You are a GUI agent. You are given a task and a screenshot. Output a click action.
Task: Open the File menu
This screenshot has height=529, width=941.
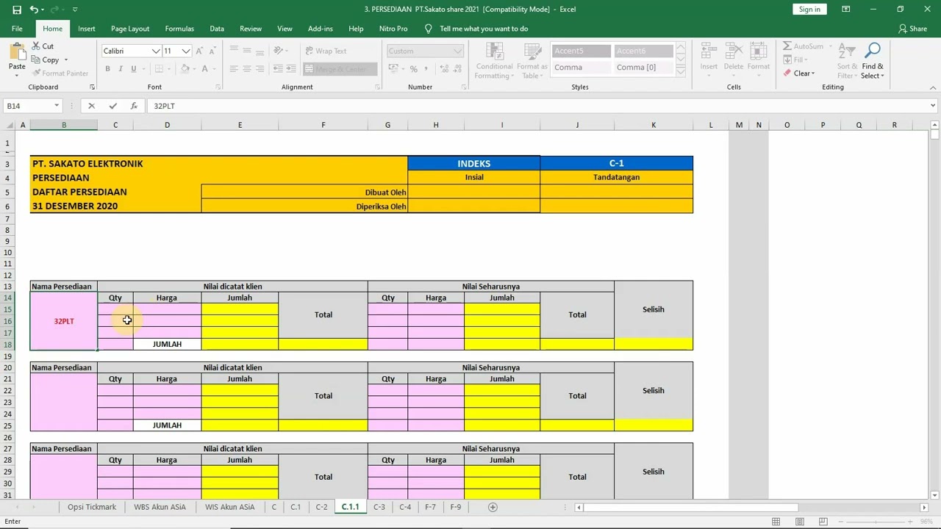coord(17,29)
